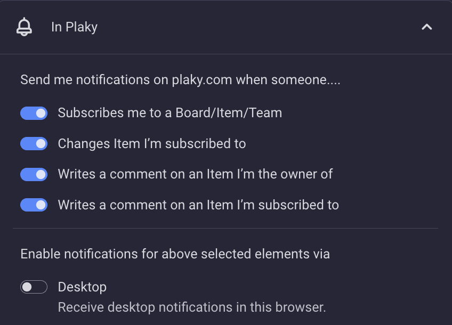The height and width of the screenshot is (325, 452).
Task: Switch off comments on subscribed Item toggle
Action: [34, 205]
